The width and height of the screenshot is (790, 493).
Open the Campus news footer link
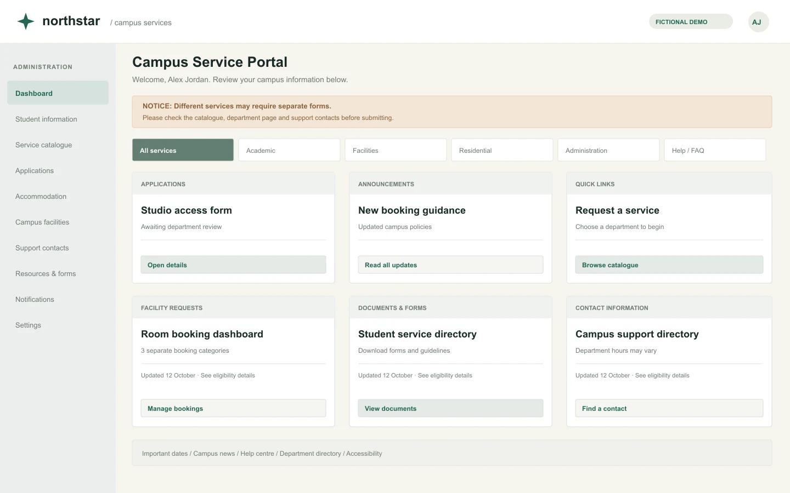click(214, 454)
